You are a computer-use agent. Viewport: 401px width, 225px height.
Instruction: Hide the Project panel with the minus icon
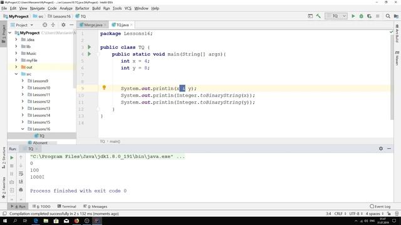(x=71, y=25)
